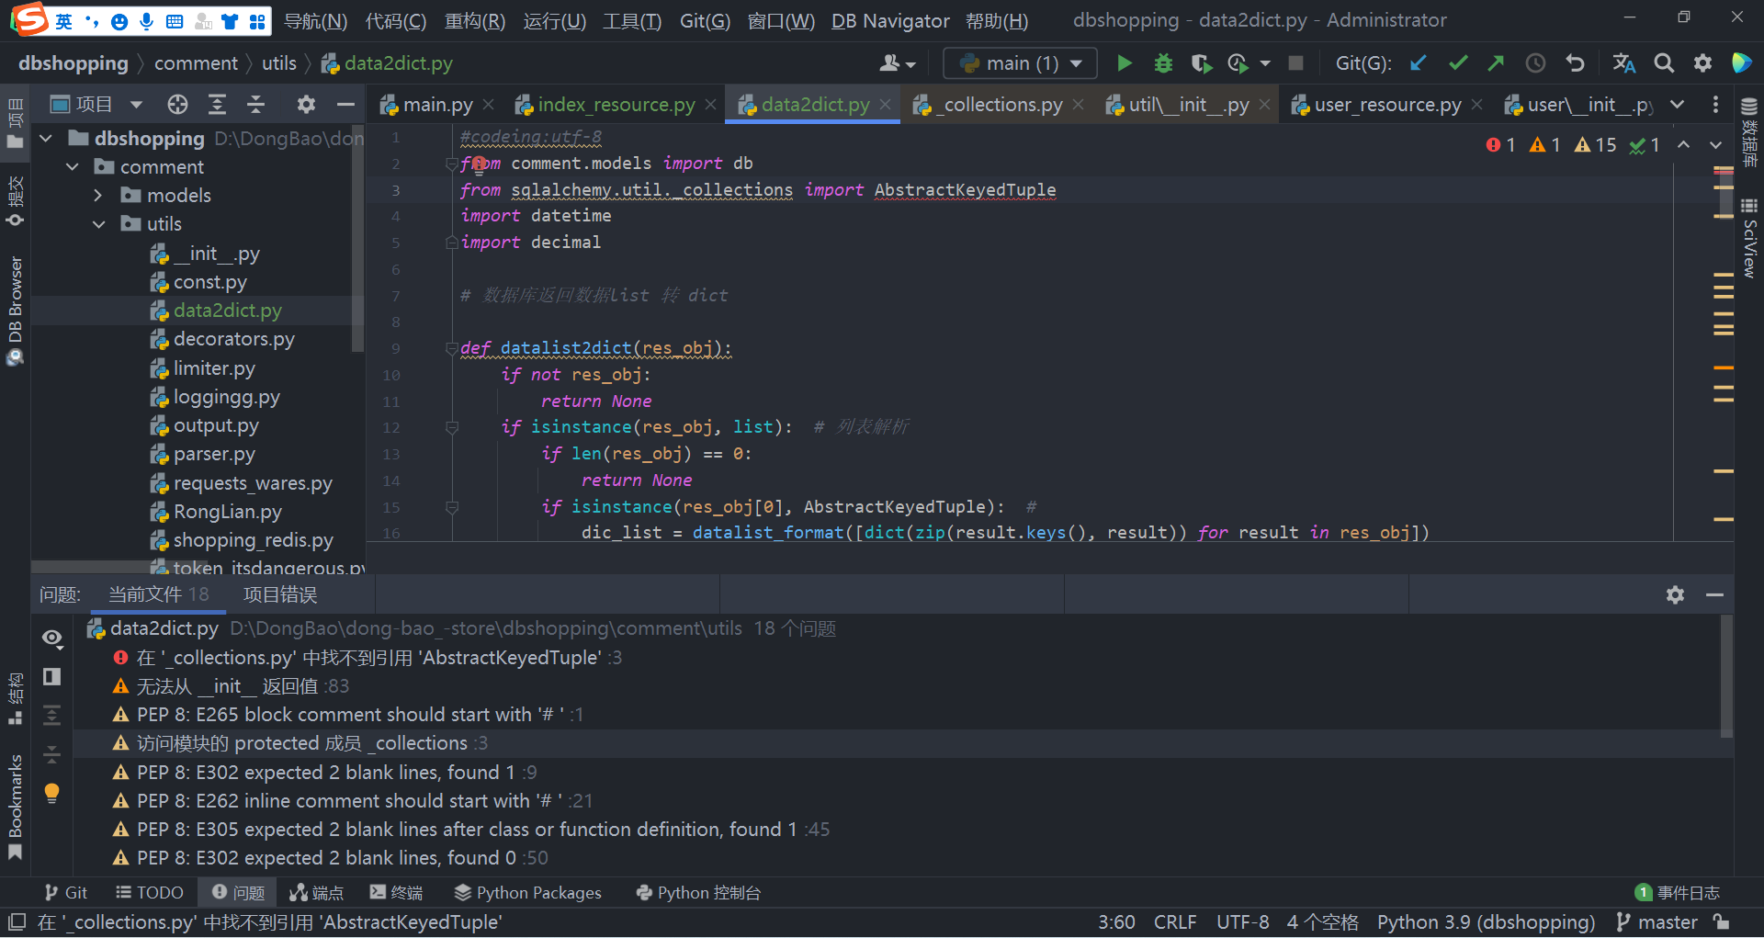Collapse the utils folder
The image size is (1764, 938).
tap(98, 224)
